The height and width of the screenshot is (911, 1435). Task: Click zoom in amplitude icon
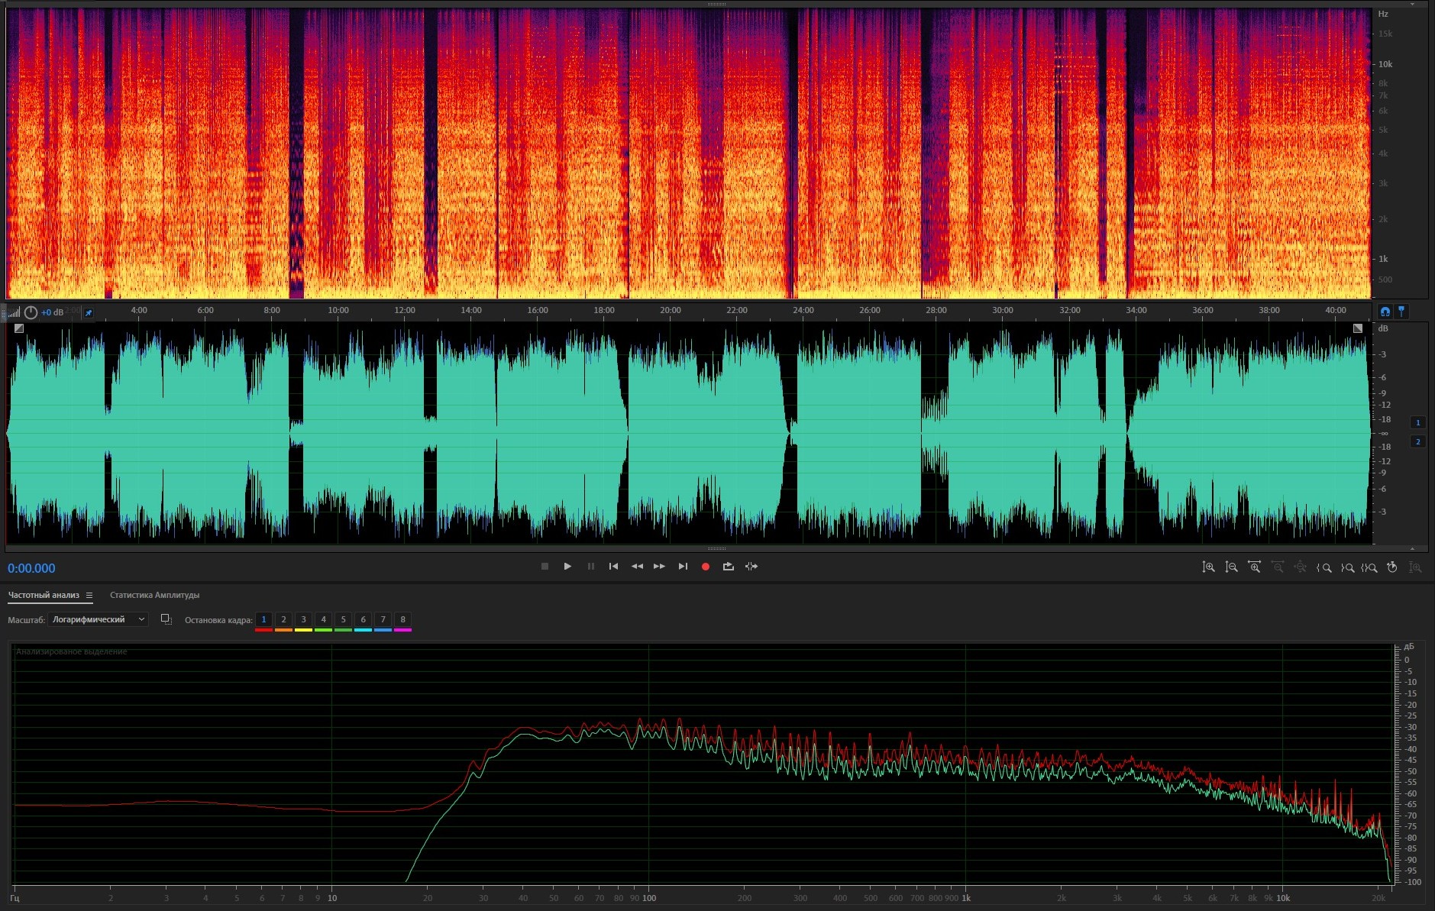click(x=1208, y=567)
